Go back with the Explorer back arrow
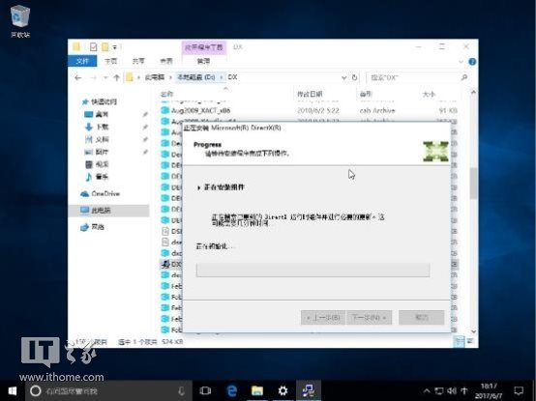This screenshot has height=401, width=536. point(78,78)
